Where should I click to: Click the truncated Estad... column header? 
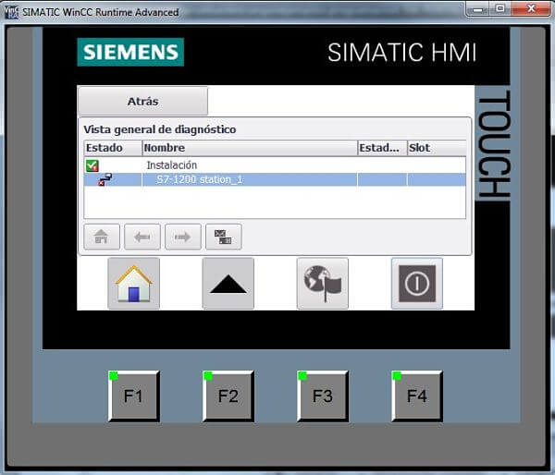(382, 148)
